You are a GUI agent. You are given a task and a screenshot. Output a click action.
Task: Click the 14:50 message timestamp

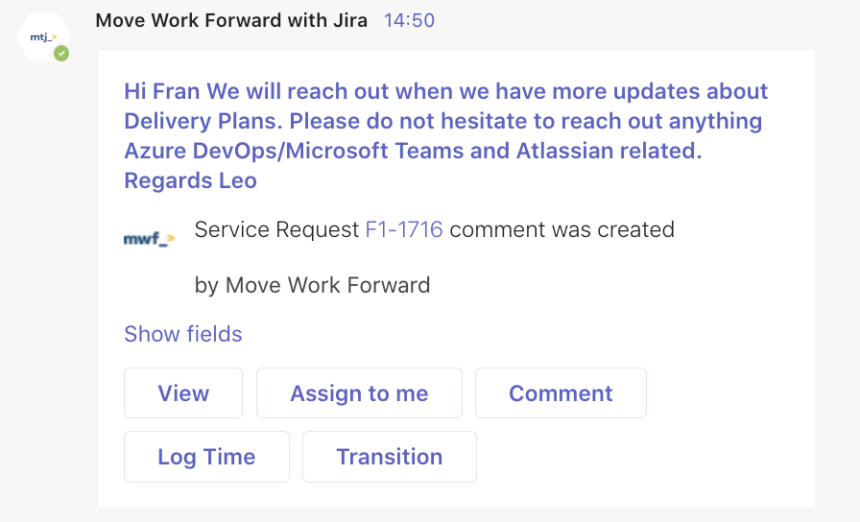coord(409,20)
